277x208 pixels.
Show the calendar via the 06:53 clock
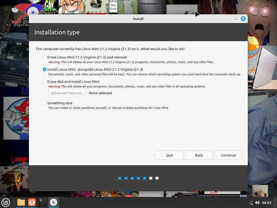(266, 203)
